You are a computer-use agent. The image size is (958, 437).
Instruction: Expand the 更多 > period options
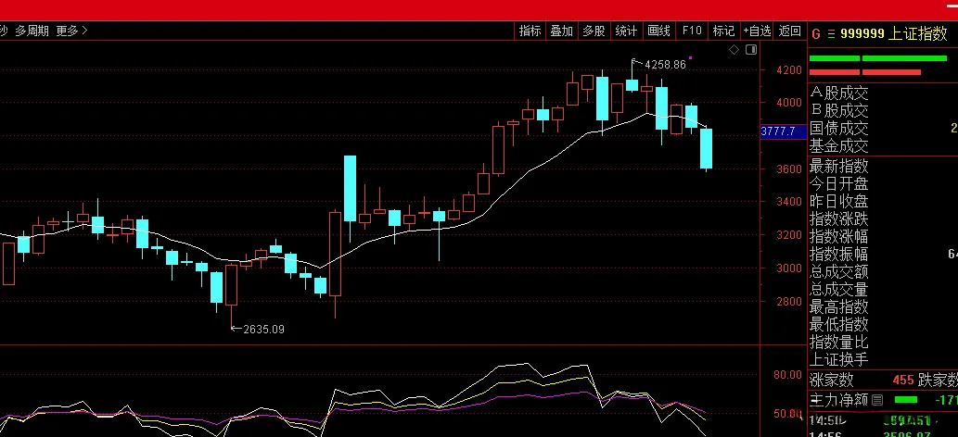pos(72,31)
